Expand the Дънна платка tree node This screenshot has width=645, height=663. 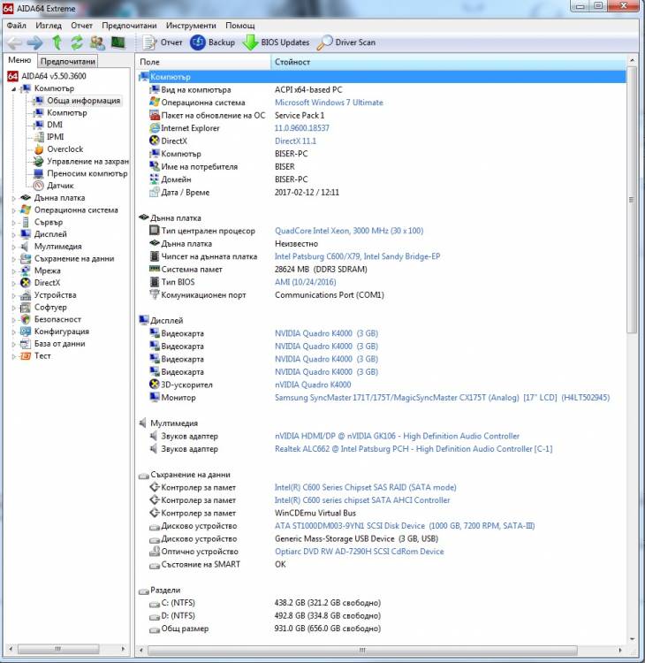click(13, 198)
